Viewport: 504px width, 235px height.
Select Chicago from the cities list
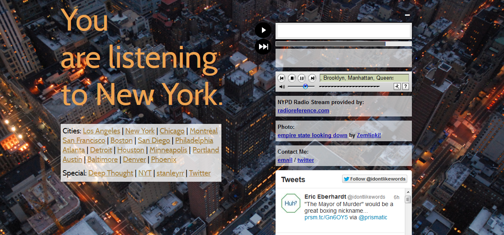pyautogui.click(x=172, y=131)
